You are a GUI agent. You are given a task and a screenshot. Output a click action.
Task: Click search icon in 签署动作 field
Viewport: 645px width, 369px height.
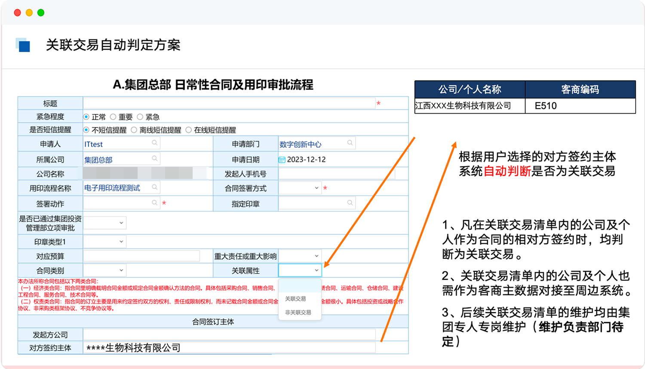[154, 203]
